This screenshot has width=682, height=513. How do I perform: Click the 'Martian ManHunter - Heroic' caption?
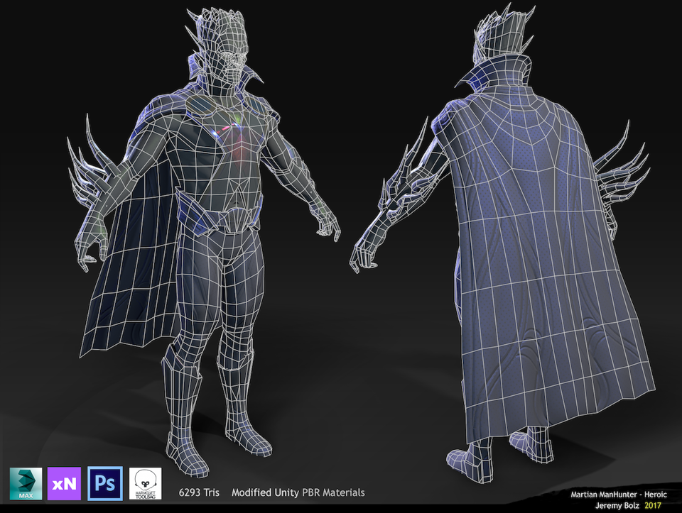pos(619,495)
